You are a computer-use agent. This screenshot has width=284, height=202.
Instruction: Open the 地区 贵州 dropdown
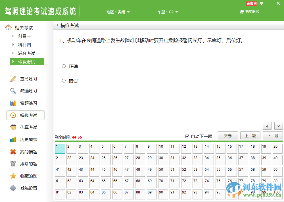pyautogui.click(x=118, y=12)
